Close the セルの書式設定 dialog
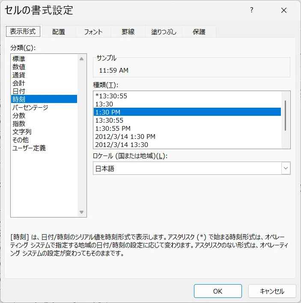 coord(284,10)
